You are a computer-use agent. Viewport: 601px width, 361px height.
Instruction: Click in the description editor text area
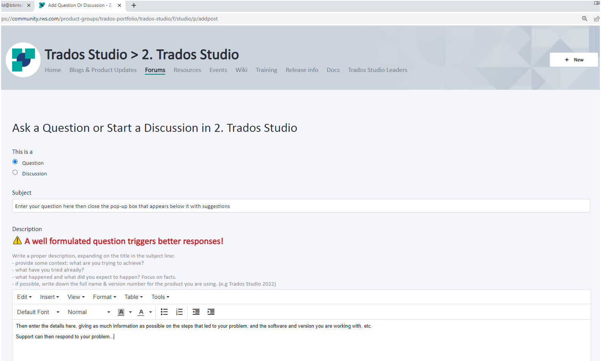[301, 340]
